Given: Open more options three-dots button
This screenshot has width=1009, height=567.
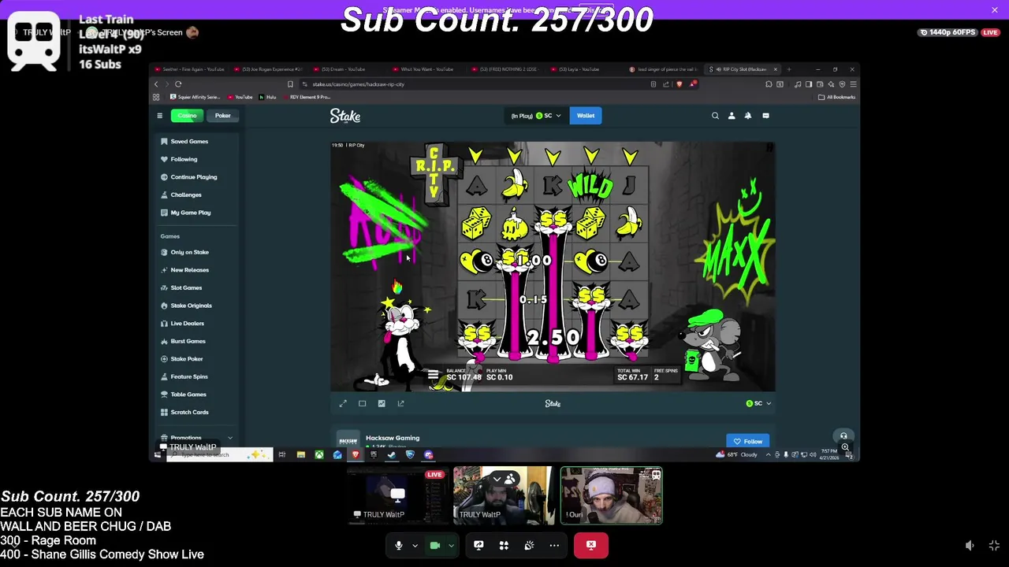Looking at the screenshot, I should (x=554, y=545).
